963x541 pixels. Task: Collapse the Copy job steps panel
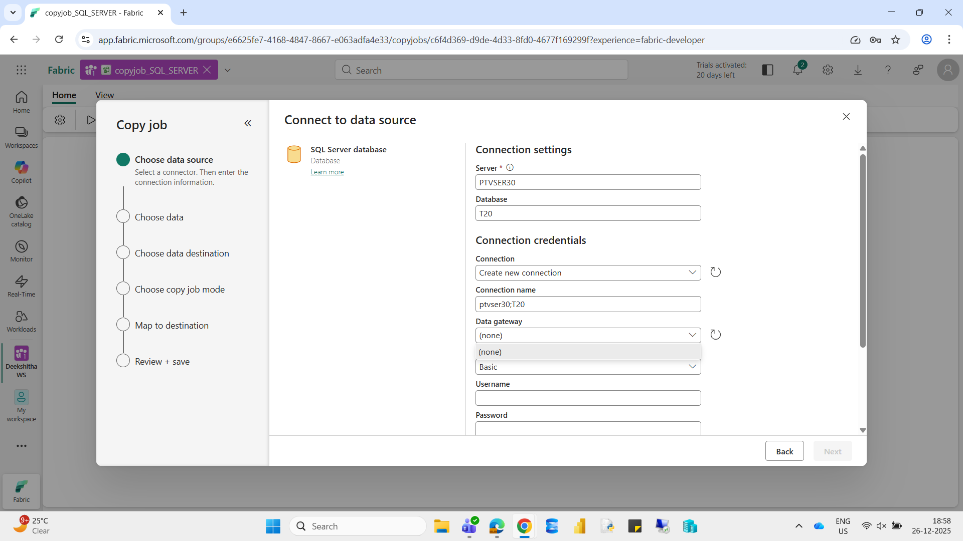point(248,123)
